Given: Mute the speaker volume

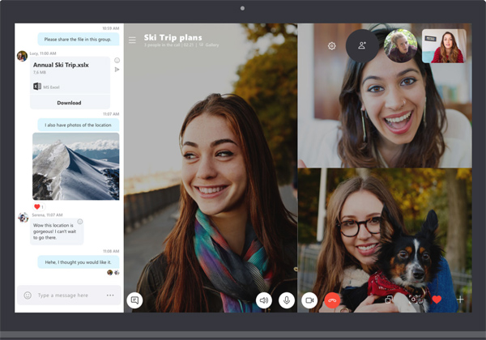Looking at the screenshot, I should 263,300.
